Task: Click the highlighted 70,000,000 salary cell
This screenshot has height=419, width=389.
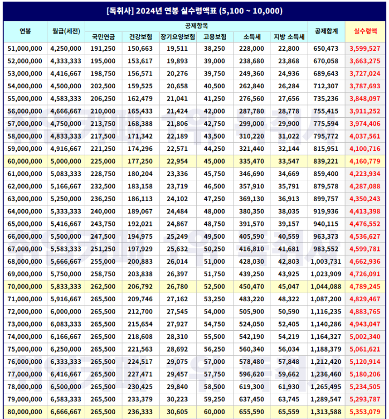Action: click(x=25, y=287)
